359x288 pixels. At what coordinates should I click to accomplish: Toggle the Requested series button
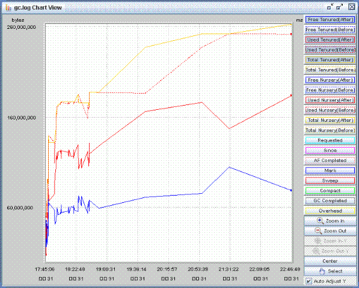(330, 140)
